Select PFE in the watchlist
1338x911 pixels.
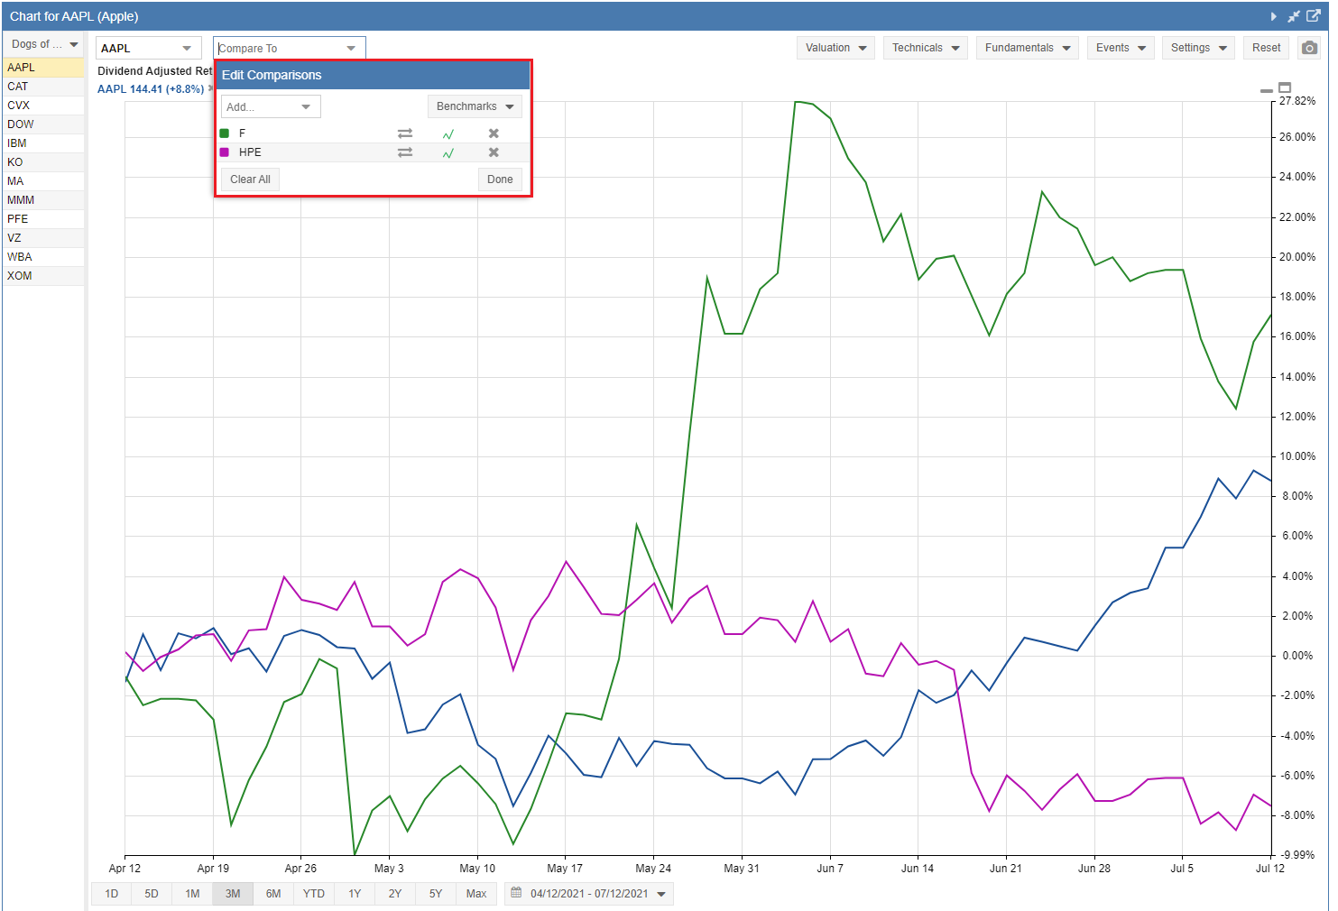(x=43, y=219)
